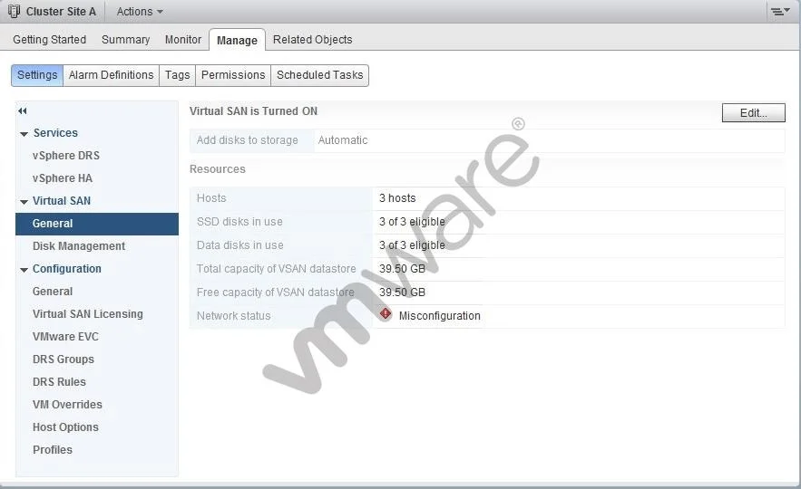Image resolution: width=801 pixels, height=489 pixels.
Task: Open Virtual SAN Licensing
Action: coord(88,313)
